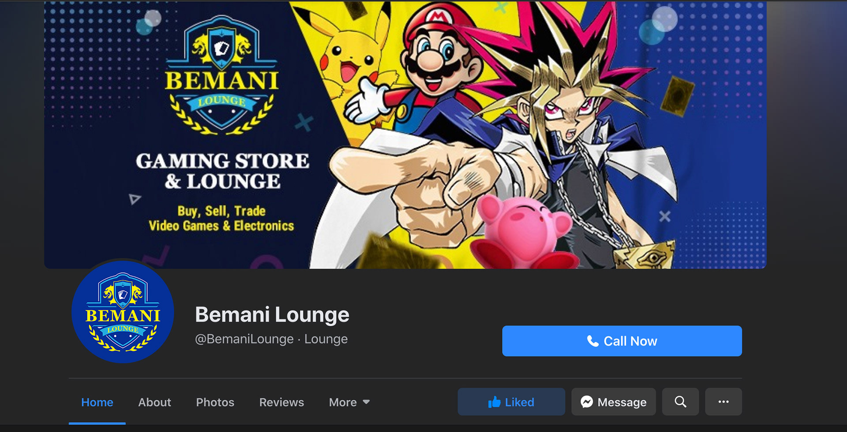Click the @BemaniLounge username text
The width and height of the screenshot is (847, 432).
click(244, 339)
